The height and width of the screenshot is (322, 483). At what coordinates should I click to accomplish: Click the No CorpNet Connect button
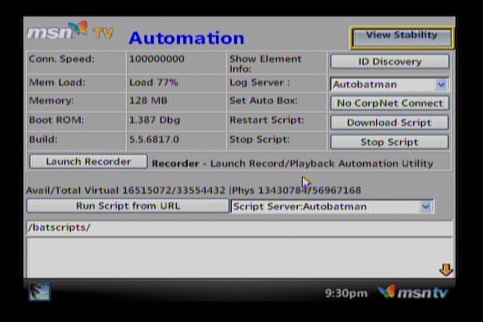(389, 103)
